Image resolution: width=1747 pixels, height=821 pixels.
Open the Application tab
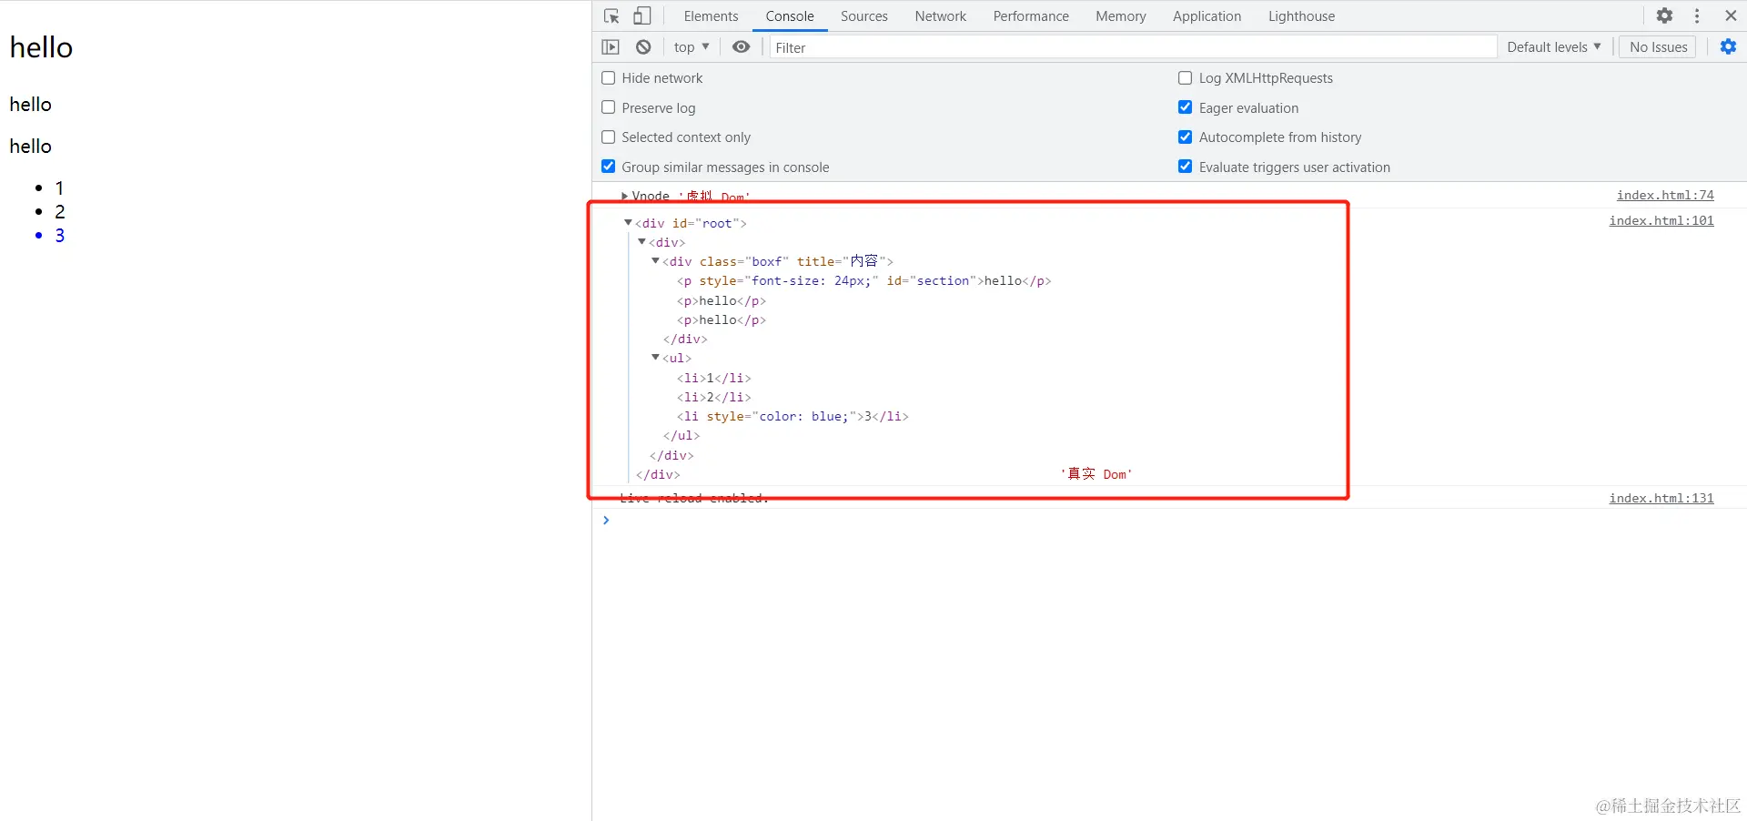click(1207, 16)
